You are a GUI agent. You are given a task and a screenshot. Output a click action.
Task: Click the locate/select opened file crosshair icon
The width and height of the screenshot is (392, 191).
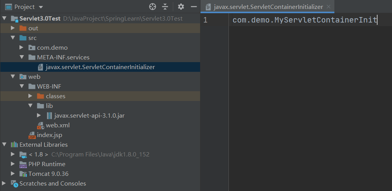(x=153, y=7)
